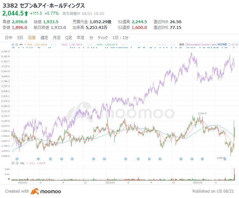239x198 pixels.
Task: Remove the VOL indicator with its X icon
Action: [x=17, y=163]
